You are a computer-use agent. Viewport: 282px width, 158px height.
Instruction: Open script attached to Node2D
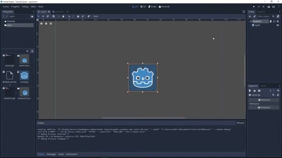coord(271,22)
